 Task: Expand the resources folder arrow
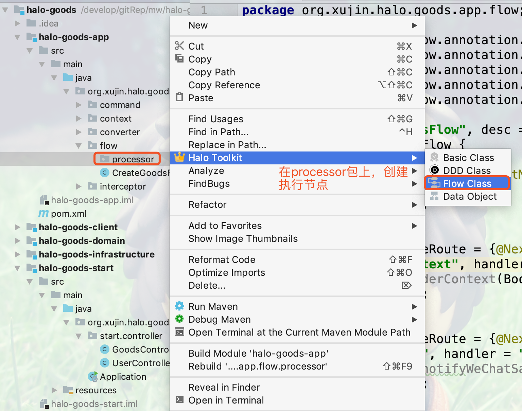(x=54, y=390)
